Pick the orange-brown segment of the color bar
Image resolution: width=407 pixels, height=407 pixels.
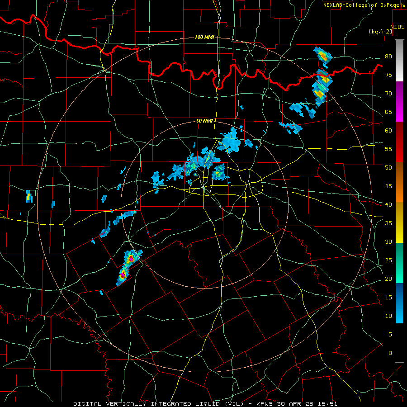click(x=399, y=182)
